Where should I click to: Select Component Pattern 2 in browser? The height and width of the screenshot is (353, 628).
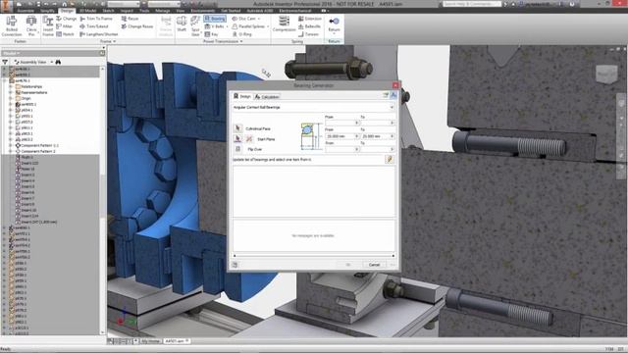click(x=38, y=151)
